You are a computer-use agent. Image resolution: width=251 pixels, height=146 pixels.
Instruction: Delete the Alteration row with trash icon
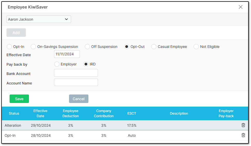click(x=243, y=125)
